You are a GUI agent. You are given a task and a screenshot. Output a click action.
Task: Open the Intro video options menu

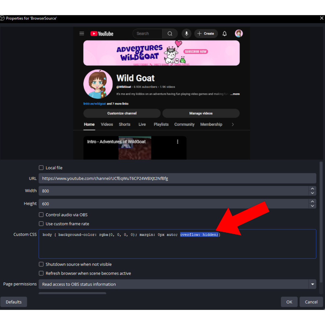pos(178,141)
